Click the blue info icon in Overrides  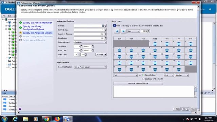pyautogui.click(x=115, y=26)
